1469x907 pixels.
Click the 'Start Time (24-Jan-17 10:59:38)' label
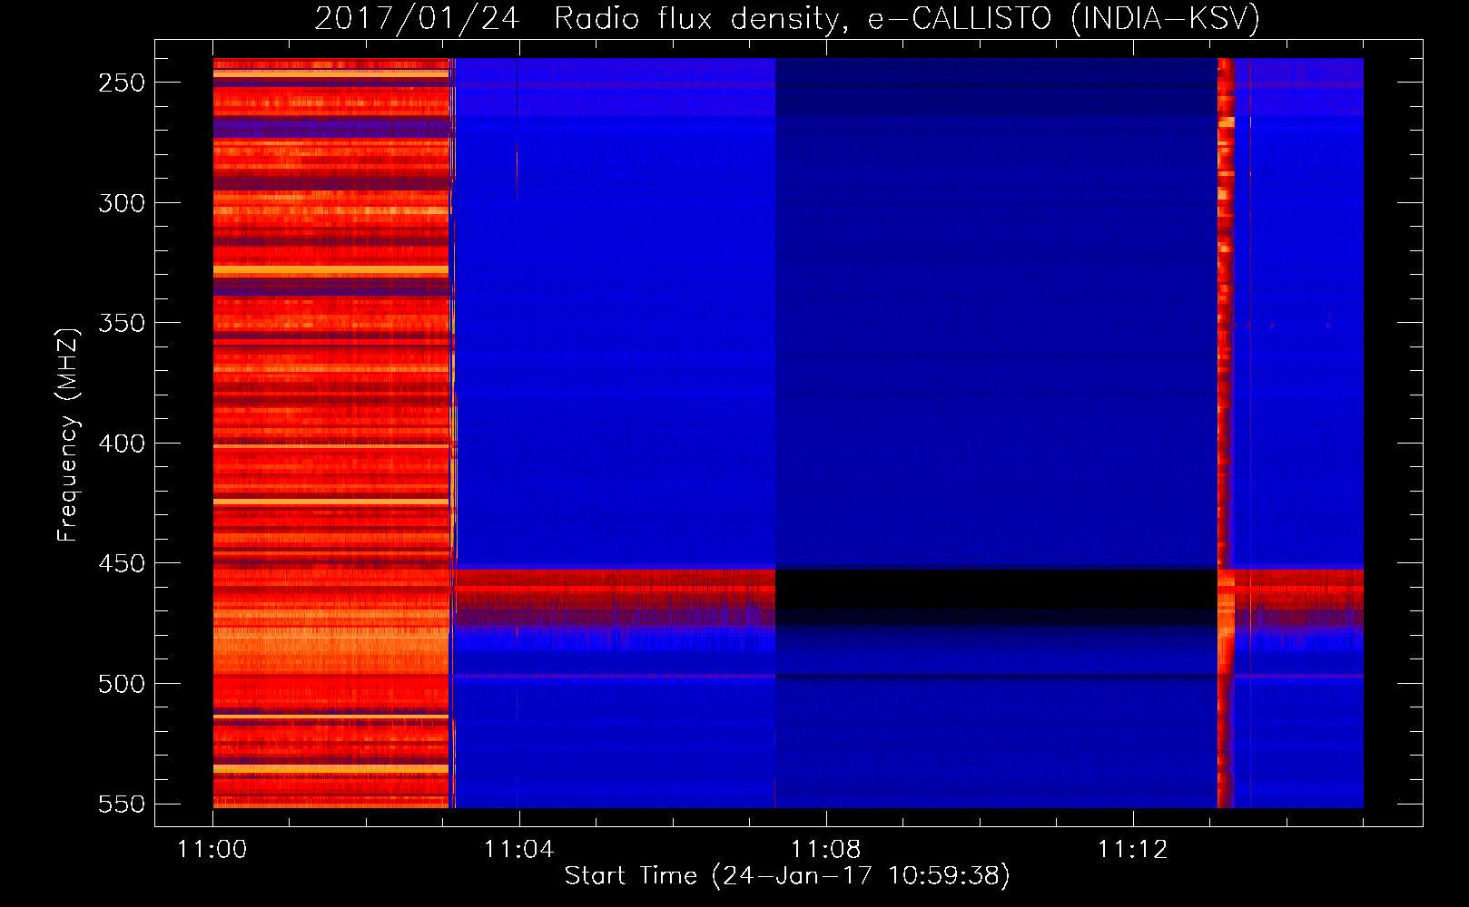point(787,876)
